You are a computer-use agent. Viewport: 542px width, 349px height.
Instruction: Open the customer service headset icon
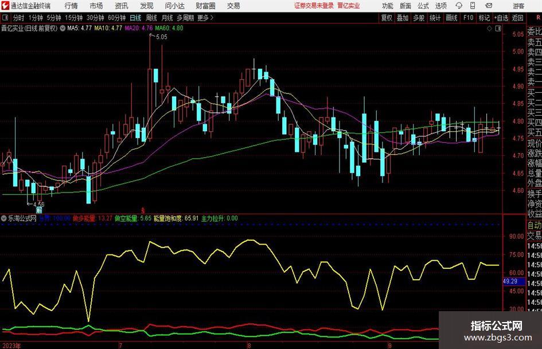[x=459, y=6]
